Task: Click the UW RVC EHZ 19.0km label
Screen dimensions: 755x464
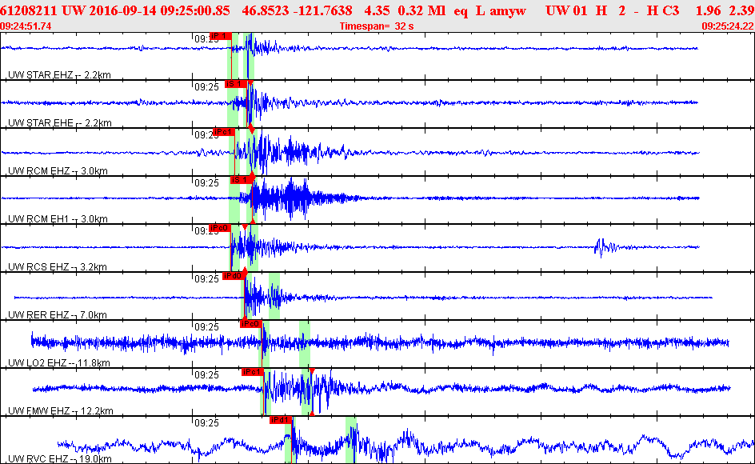Action: [60, 459]
